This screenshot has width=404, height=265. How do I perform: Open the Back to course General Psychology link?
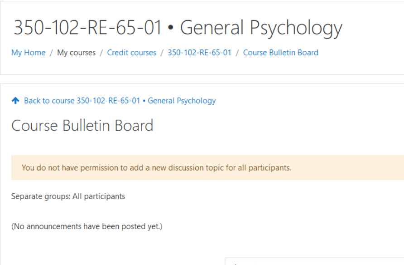[120, 101]
